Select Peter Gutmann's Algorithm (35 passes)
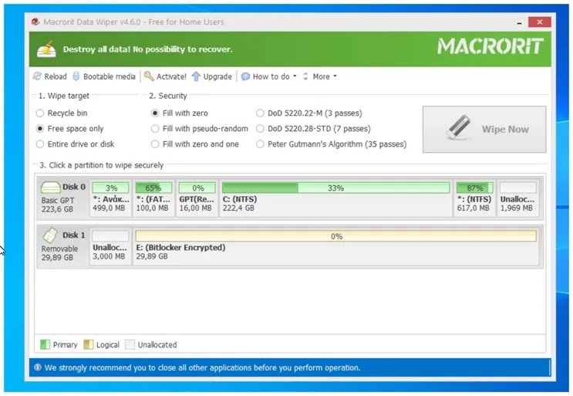 click(260, 144)
